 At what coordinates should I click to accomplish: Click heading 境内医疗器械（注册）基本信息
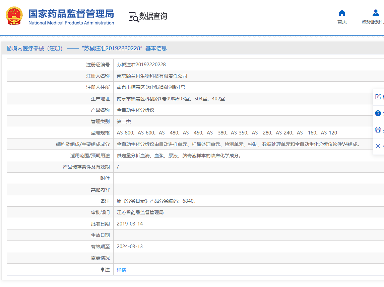click(87, 48)
